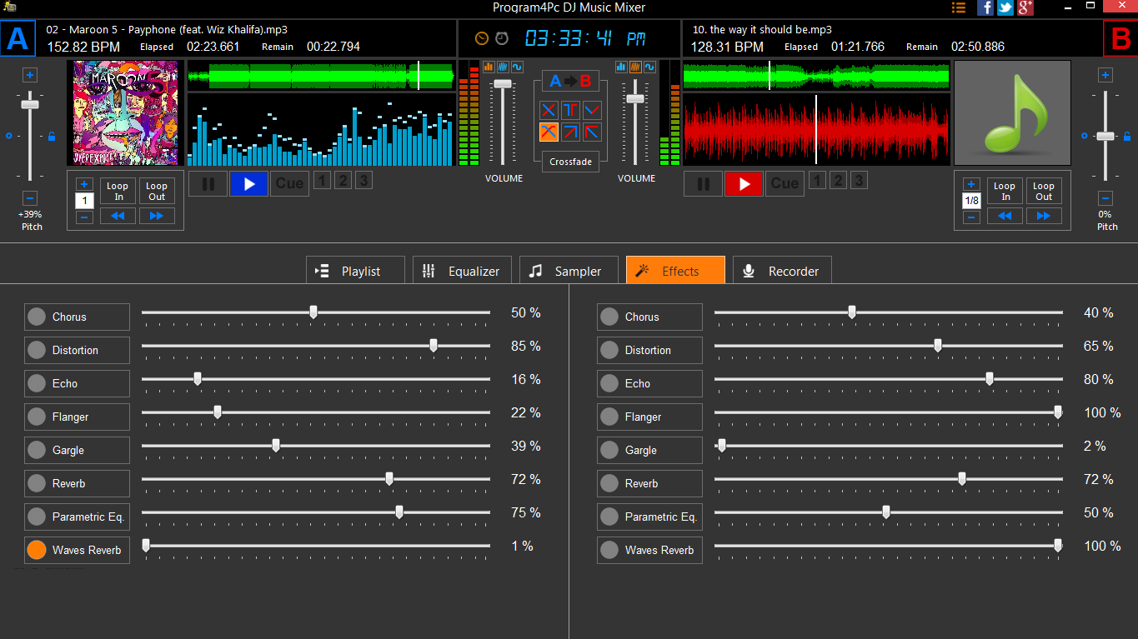Click the Maroon 5 album art thumbnail

tap(125, 112)
